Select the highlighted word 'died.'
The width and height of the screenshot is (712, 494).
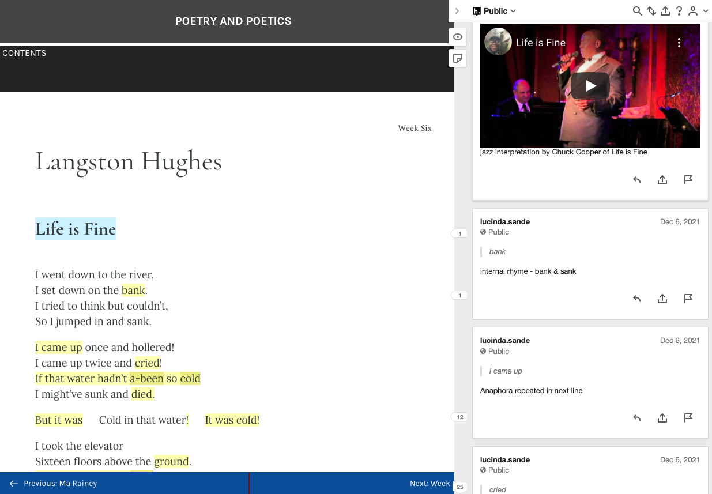142,394
